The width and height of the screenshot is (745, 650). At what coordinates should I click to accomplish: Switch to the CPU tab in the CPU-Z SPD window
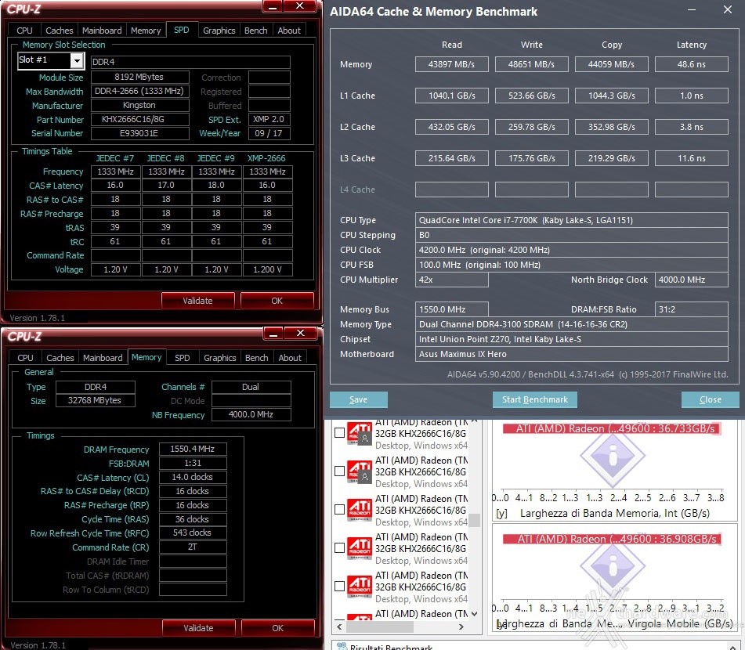point(25,31)
